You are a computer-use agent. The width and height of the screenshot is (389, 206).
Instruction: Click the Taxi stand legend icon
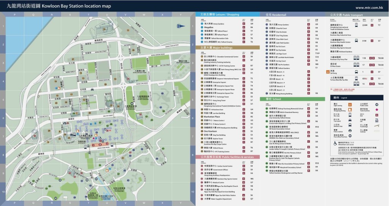tap(350, 120)
